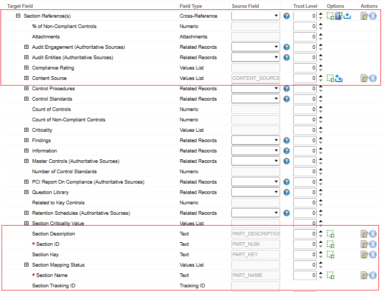Delete the Section Description mapping
Viewport: 382px width, 292px height.
pos(373,234)
